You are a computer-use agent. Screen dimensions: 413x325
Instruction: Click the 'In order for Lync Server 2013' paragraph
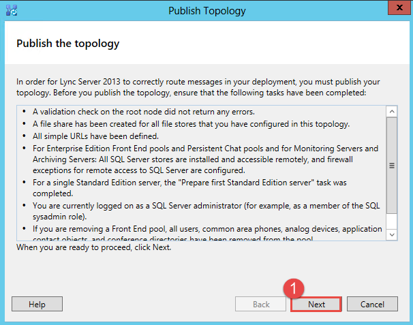(x=198, y=87)
